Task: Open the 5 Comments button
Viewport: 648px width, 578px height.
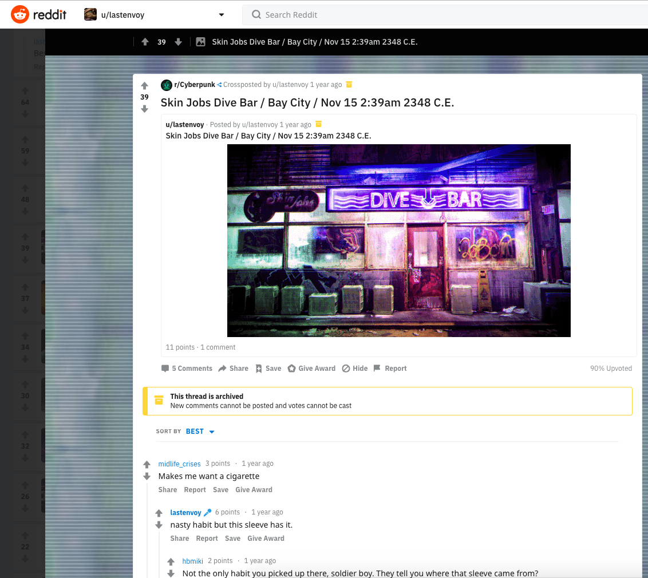Action: [x=187, y=369]
